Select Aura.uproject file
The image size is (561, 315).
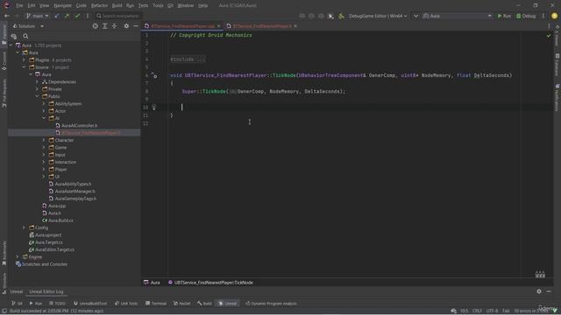pos(48,235)
